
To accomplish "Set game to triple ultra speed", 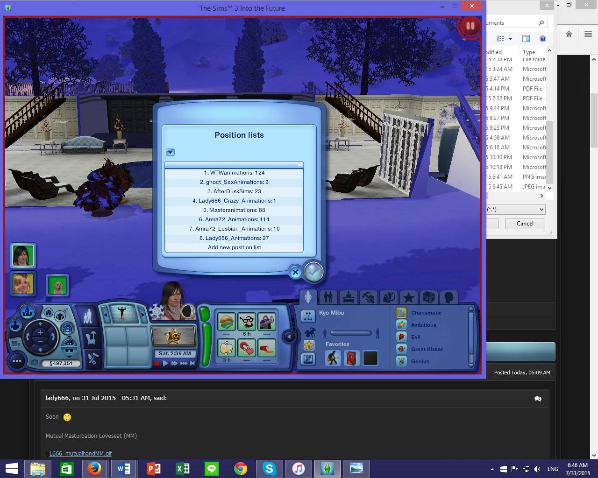I will point(184,363).
